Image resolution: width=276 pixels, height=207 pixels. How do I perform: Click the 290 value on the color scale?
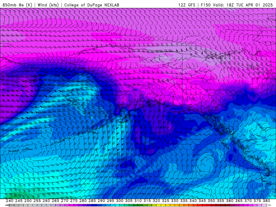[x=101, y=201]
